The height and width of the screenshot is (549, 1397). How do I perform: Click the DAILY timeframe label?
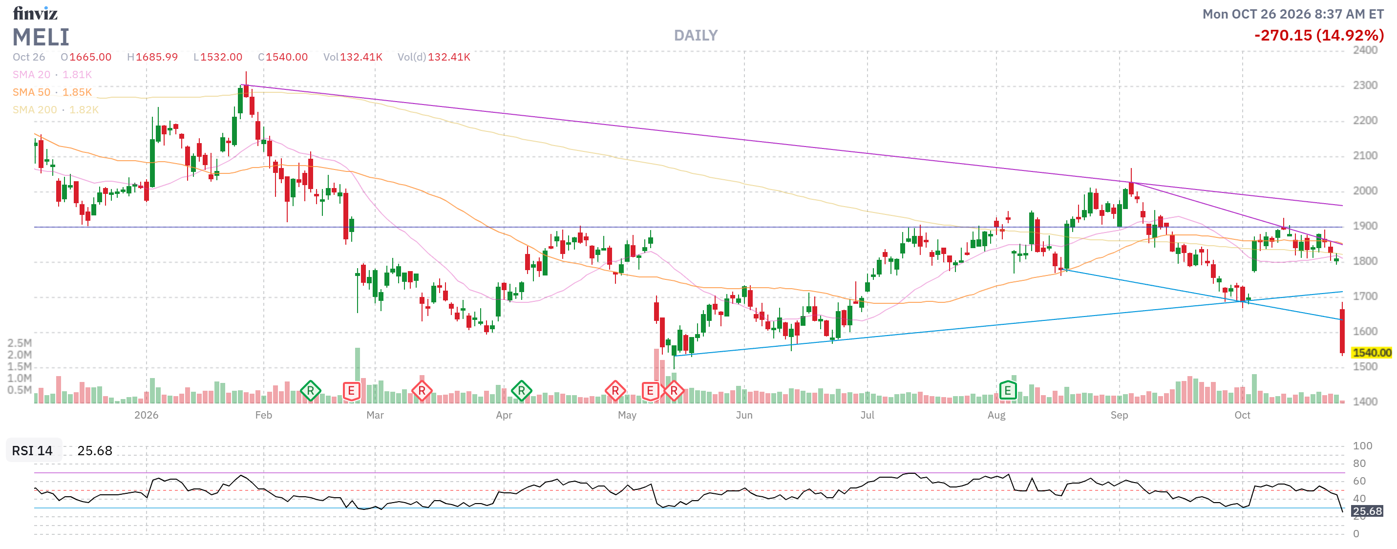pyautogui.click(x=696, y=35)
